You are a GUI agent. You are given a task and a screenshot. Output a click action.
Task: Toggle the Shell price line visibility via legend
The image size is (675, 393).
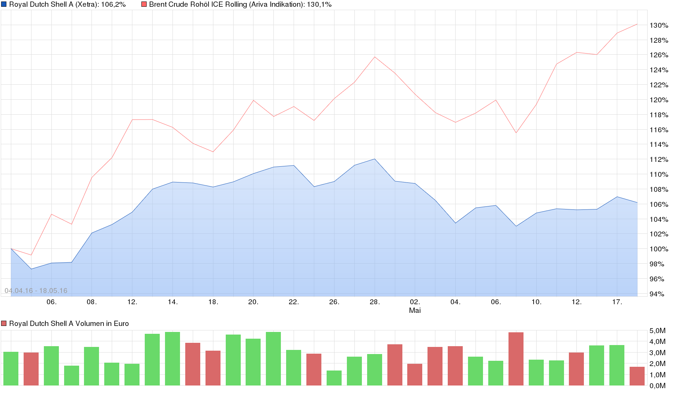coord(5,5)
